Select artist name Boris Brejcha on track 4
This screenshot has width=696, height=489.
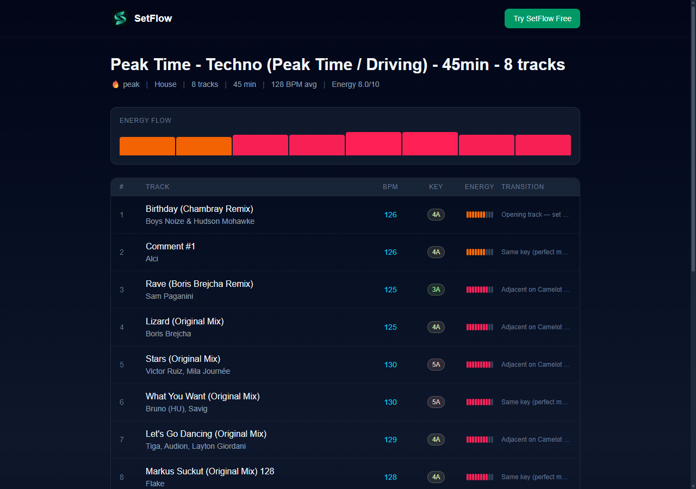point(168,334)
